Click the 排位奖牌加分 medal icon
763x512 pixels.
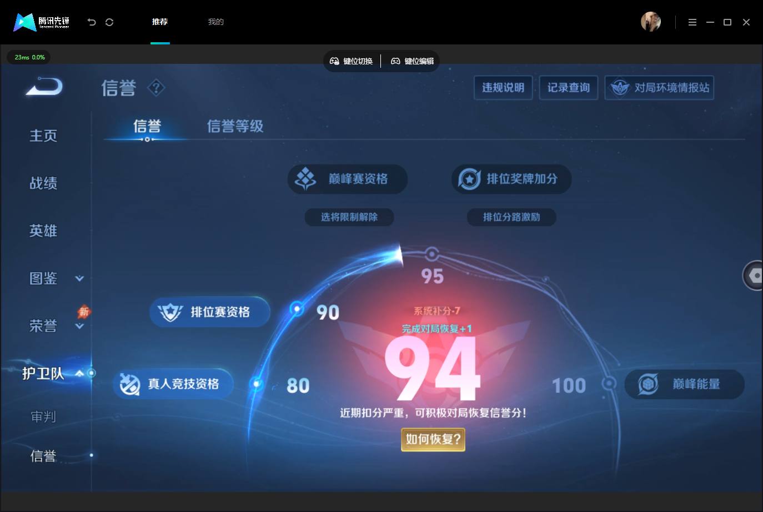[469, 179]
